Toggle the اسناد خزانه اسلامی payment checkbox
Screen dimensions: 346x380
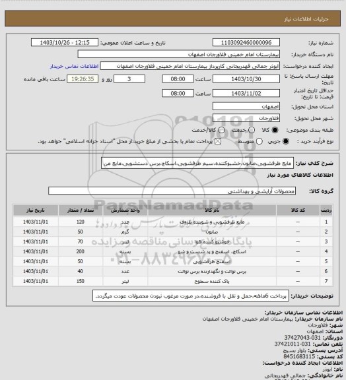pos(218,141)
